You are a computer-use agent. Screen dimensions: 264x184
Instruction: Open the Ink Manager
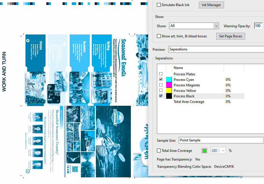(x=211, y=5)
